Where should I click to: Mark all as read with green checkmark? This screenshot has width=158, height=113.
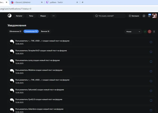pyautogui.click(x=145, y=32)
